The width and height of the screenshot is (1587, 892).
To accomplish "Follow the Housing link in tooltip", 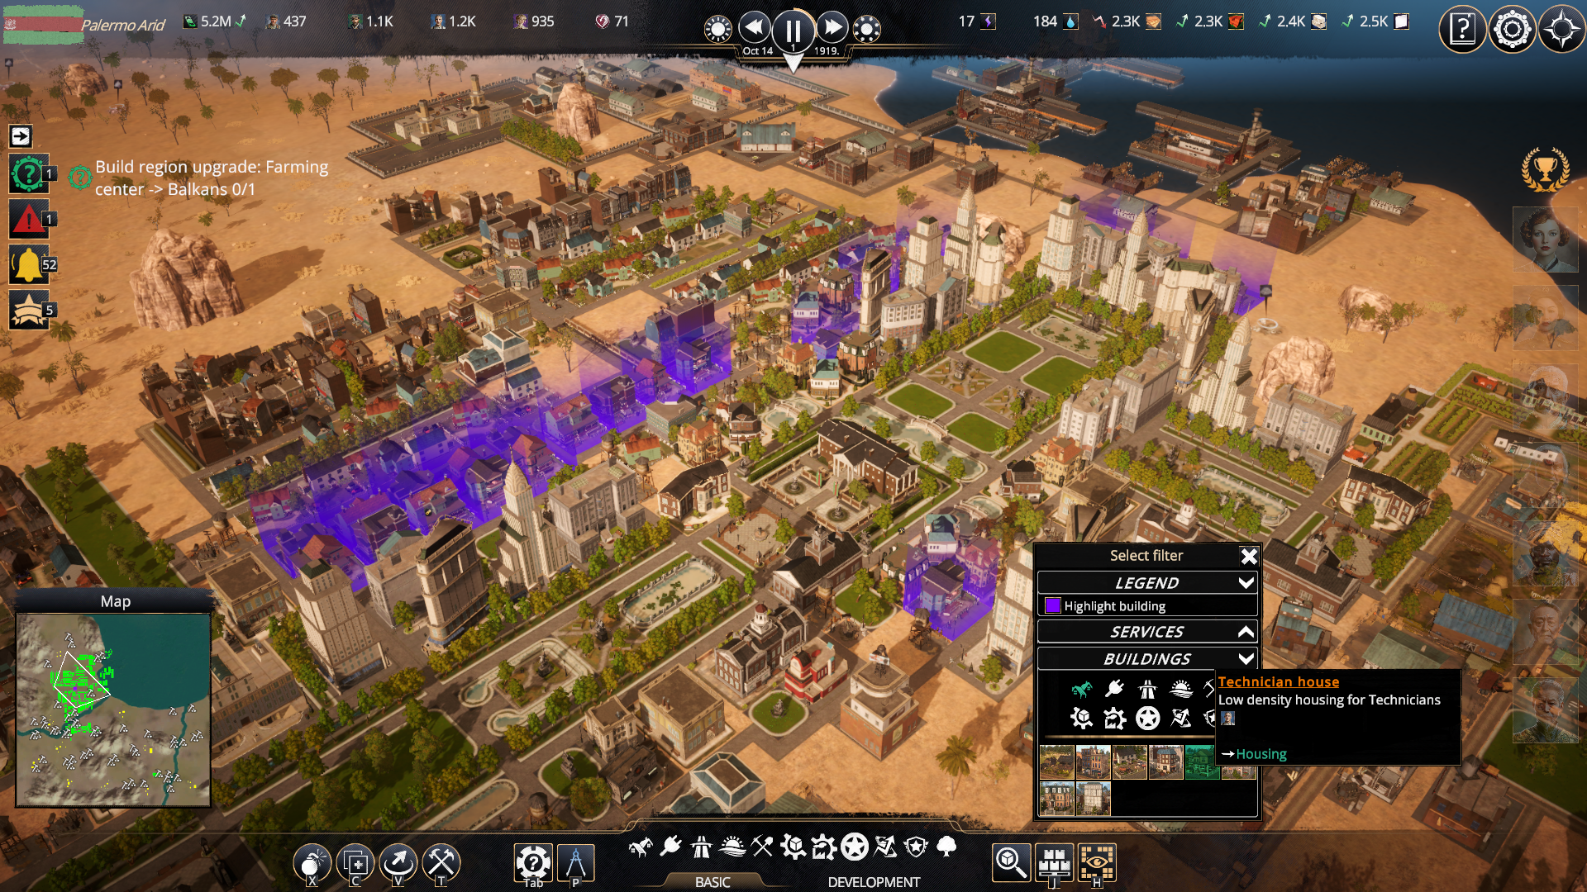I will point(1261,754).
